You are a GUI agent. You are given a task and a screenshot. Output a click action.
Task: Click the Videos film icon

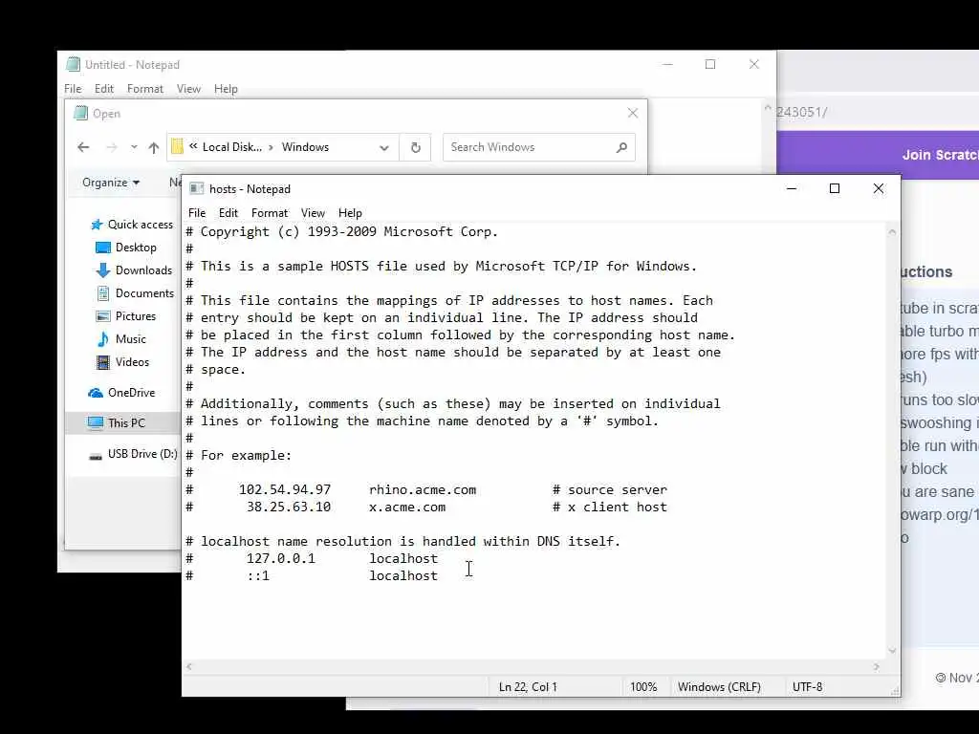[x=103, y=362]
